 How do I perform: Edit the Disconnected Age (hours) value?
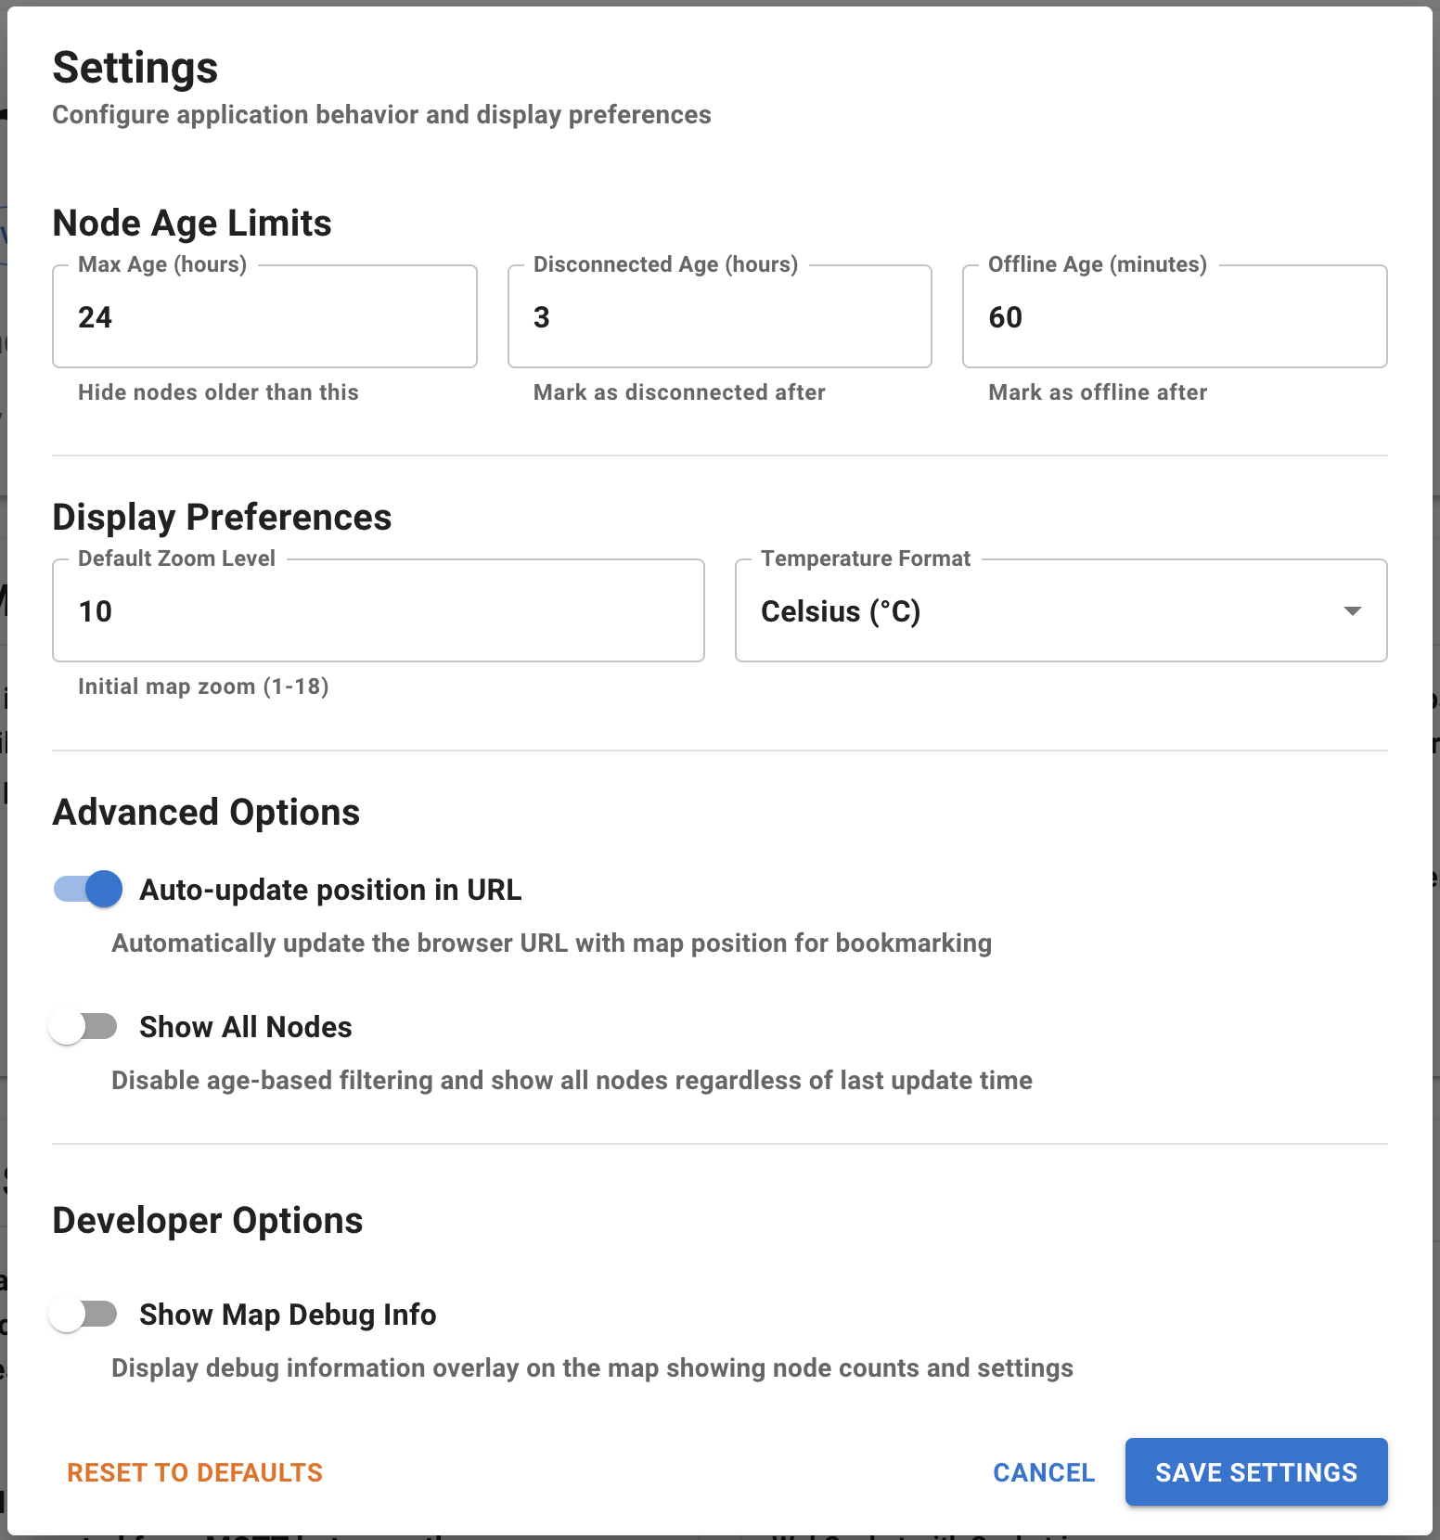point(719,316)
